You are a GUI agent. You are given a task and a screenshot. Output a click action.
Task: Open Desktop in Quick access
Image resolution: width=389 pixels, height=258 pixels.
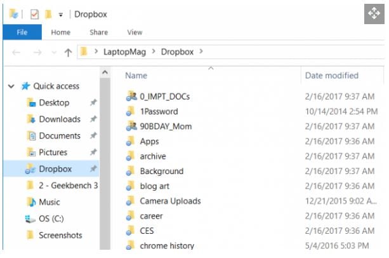point(54,102)
